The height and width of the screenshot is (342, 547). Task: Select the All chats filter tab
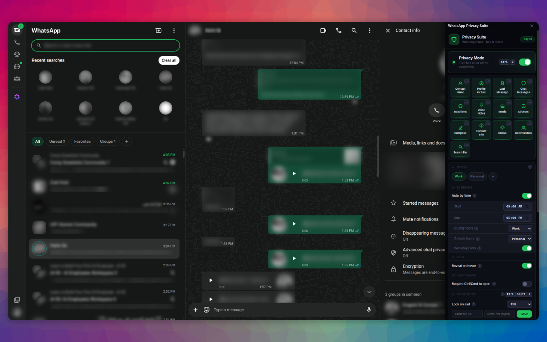(38, 142)
